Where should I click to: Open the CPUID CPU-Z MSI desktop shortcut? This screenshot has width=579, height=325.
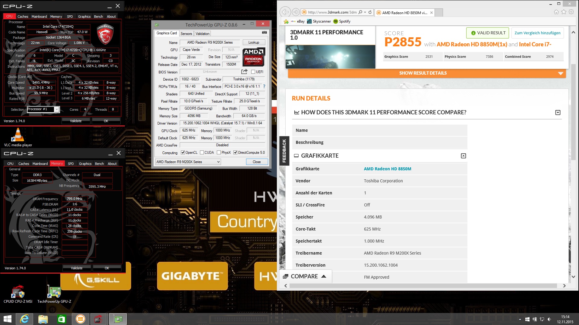point(18,294)
